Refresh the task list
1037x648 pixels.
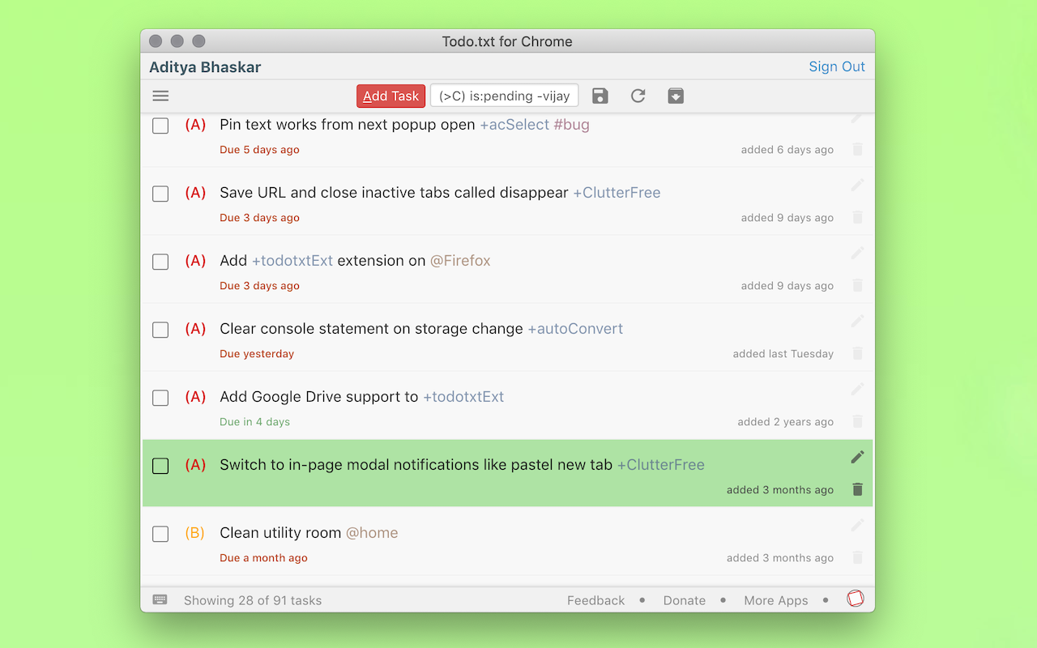coord(638,96)
